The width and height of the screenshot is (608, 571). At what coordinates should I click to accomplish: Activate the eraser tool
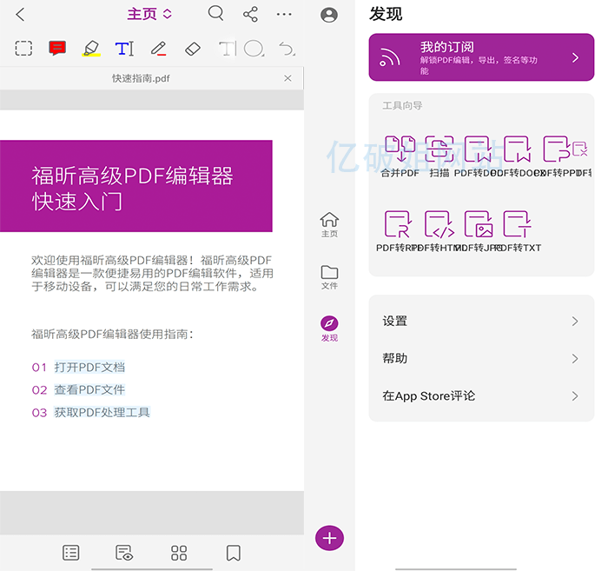[x=193, y=49]
